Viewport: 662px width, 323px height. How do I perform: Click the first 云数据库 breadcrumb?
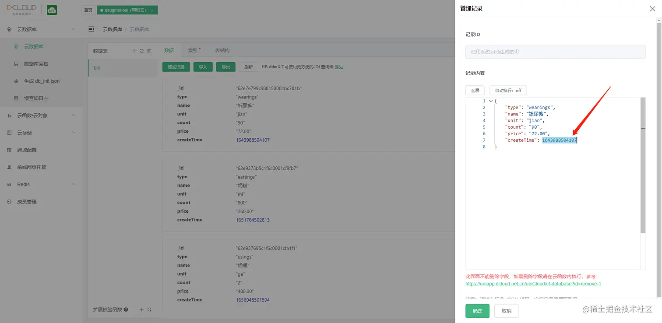[x=113, y=29]
